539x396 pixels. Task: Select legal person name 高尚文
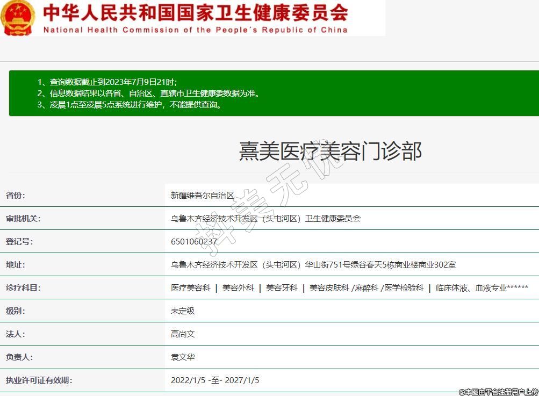(x=183, y=334)
